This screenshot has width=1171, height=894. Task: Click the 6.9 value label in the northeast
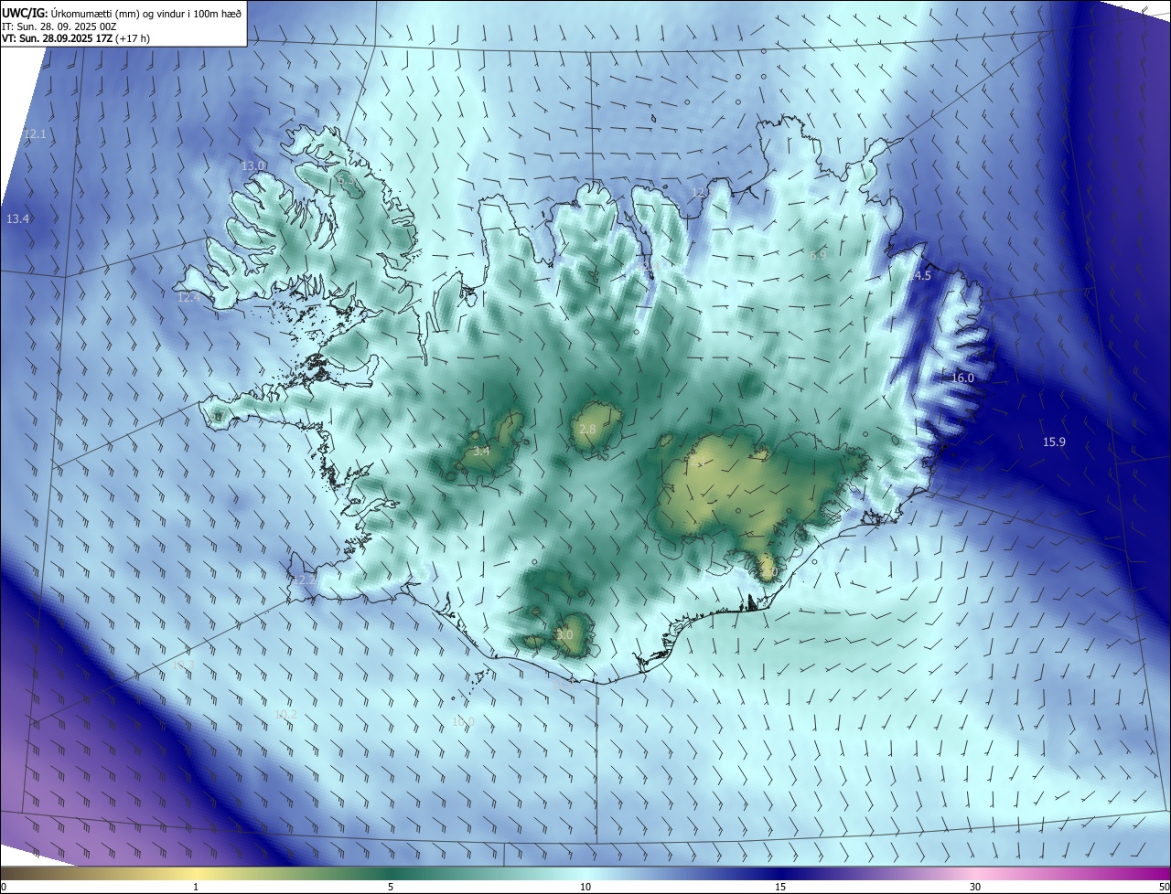(x=818, y=256)
